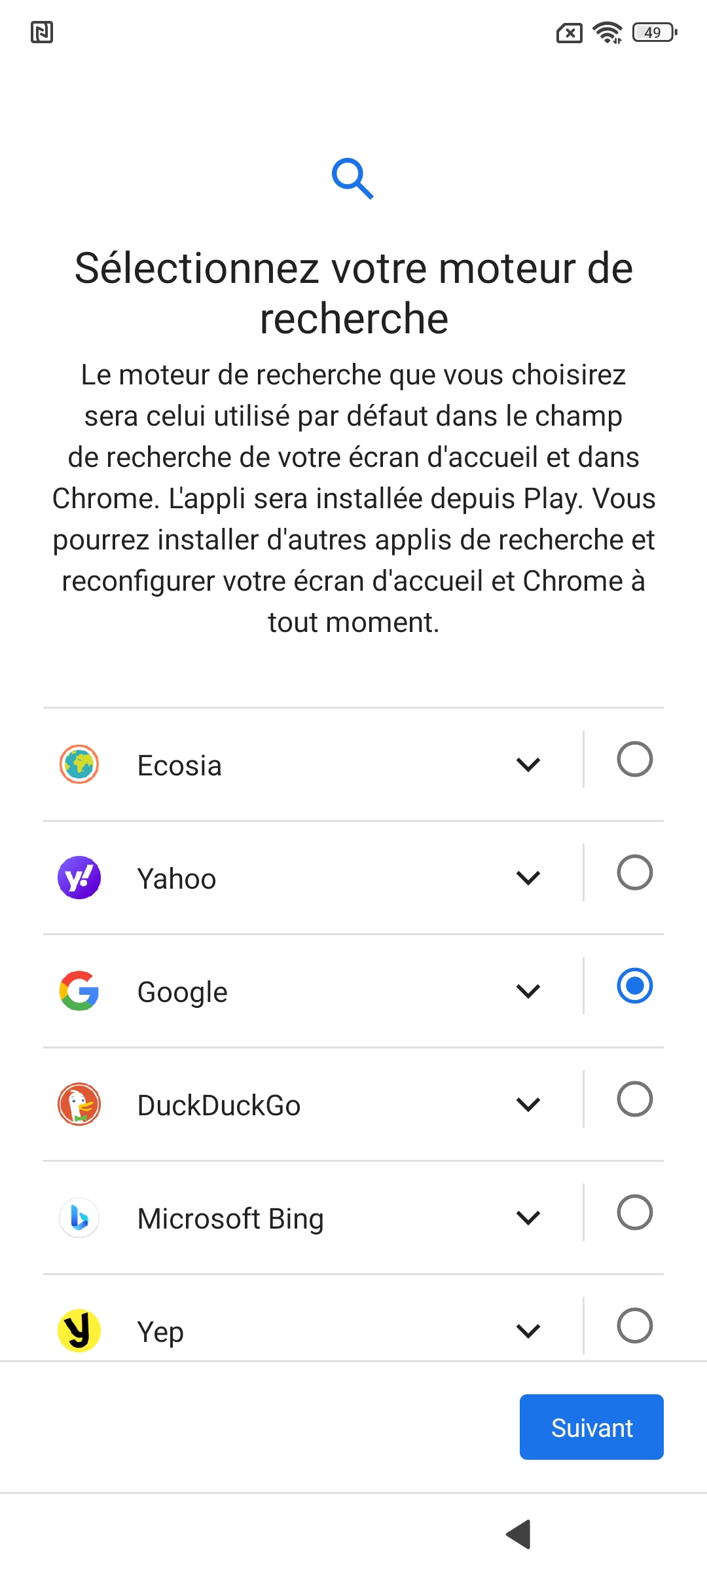Choose the Yahoo radio button
Screen dimensions: 707x1577
(x=634, y=872)
